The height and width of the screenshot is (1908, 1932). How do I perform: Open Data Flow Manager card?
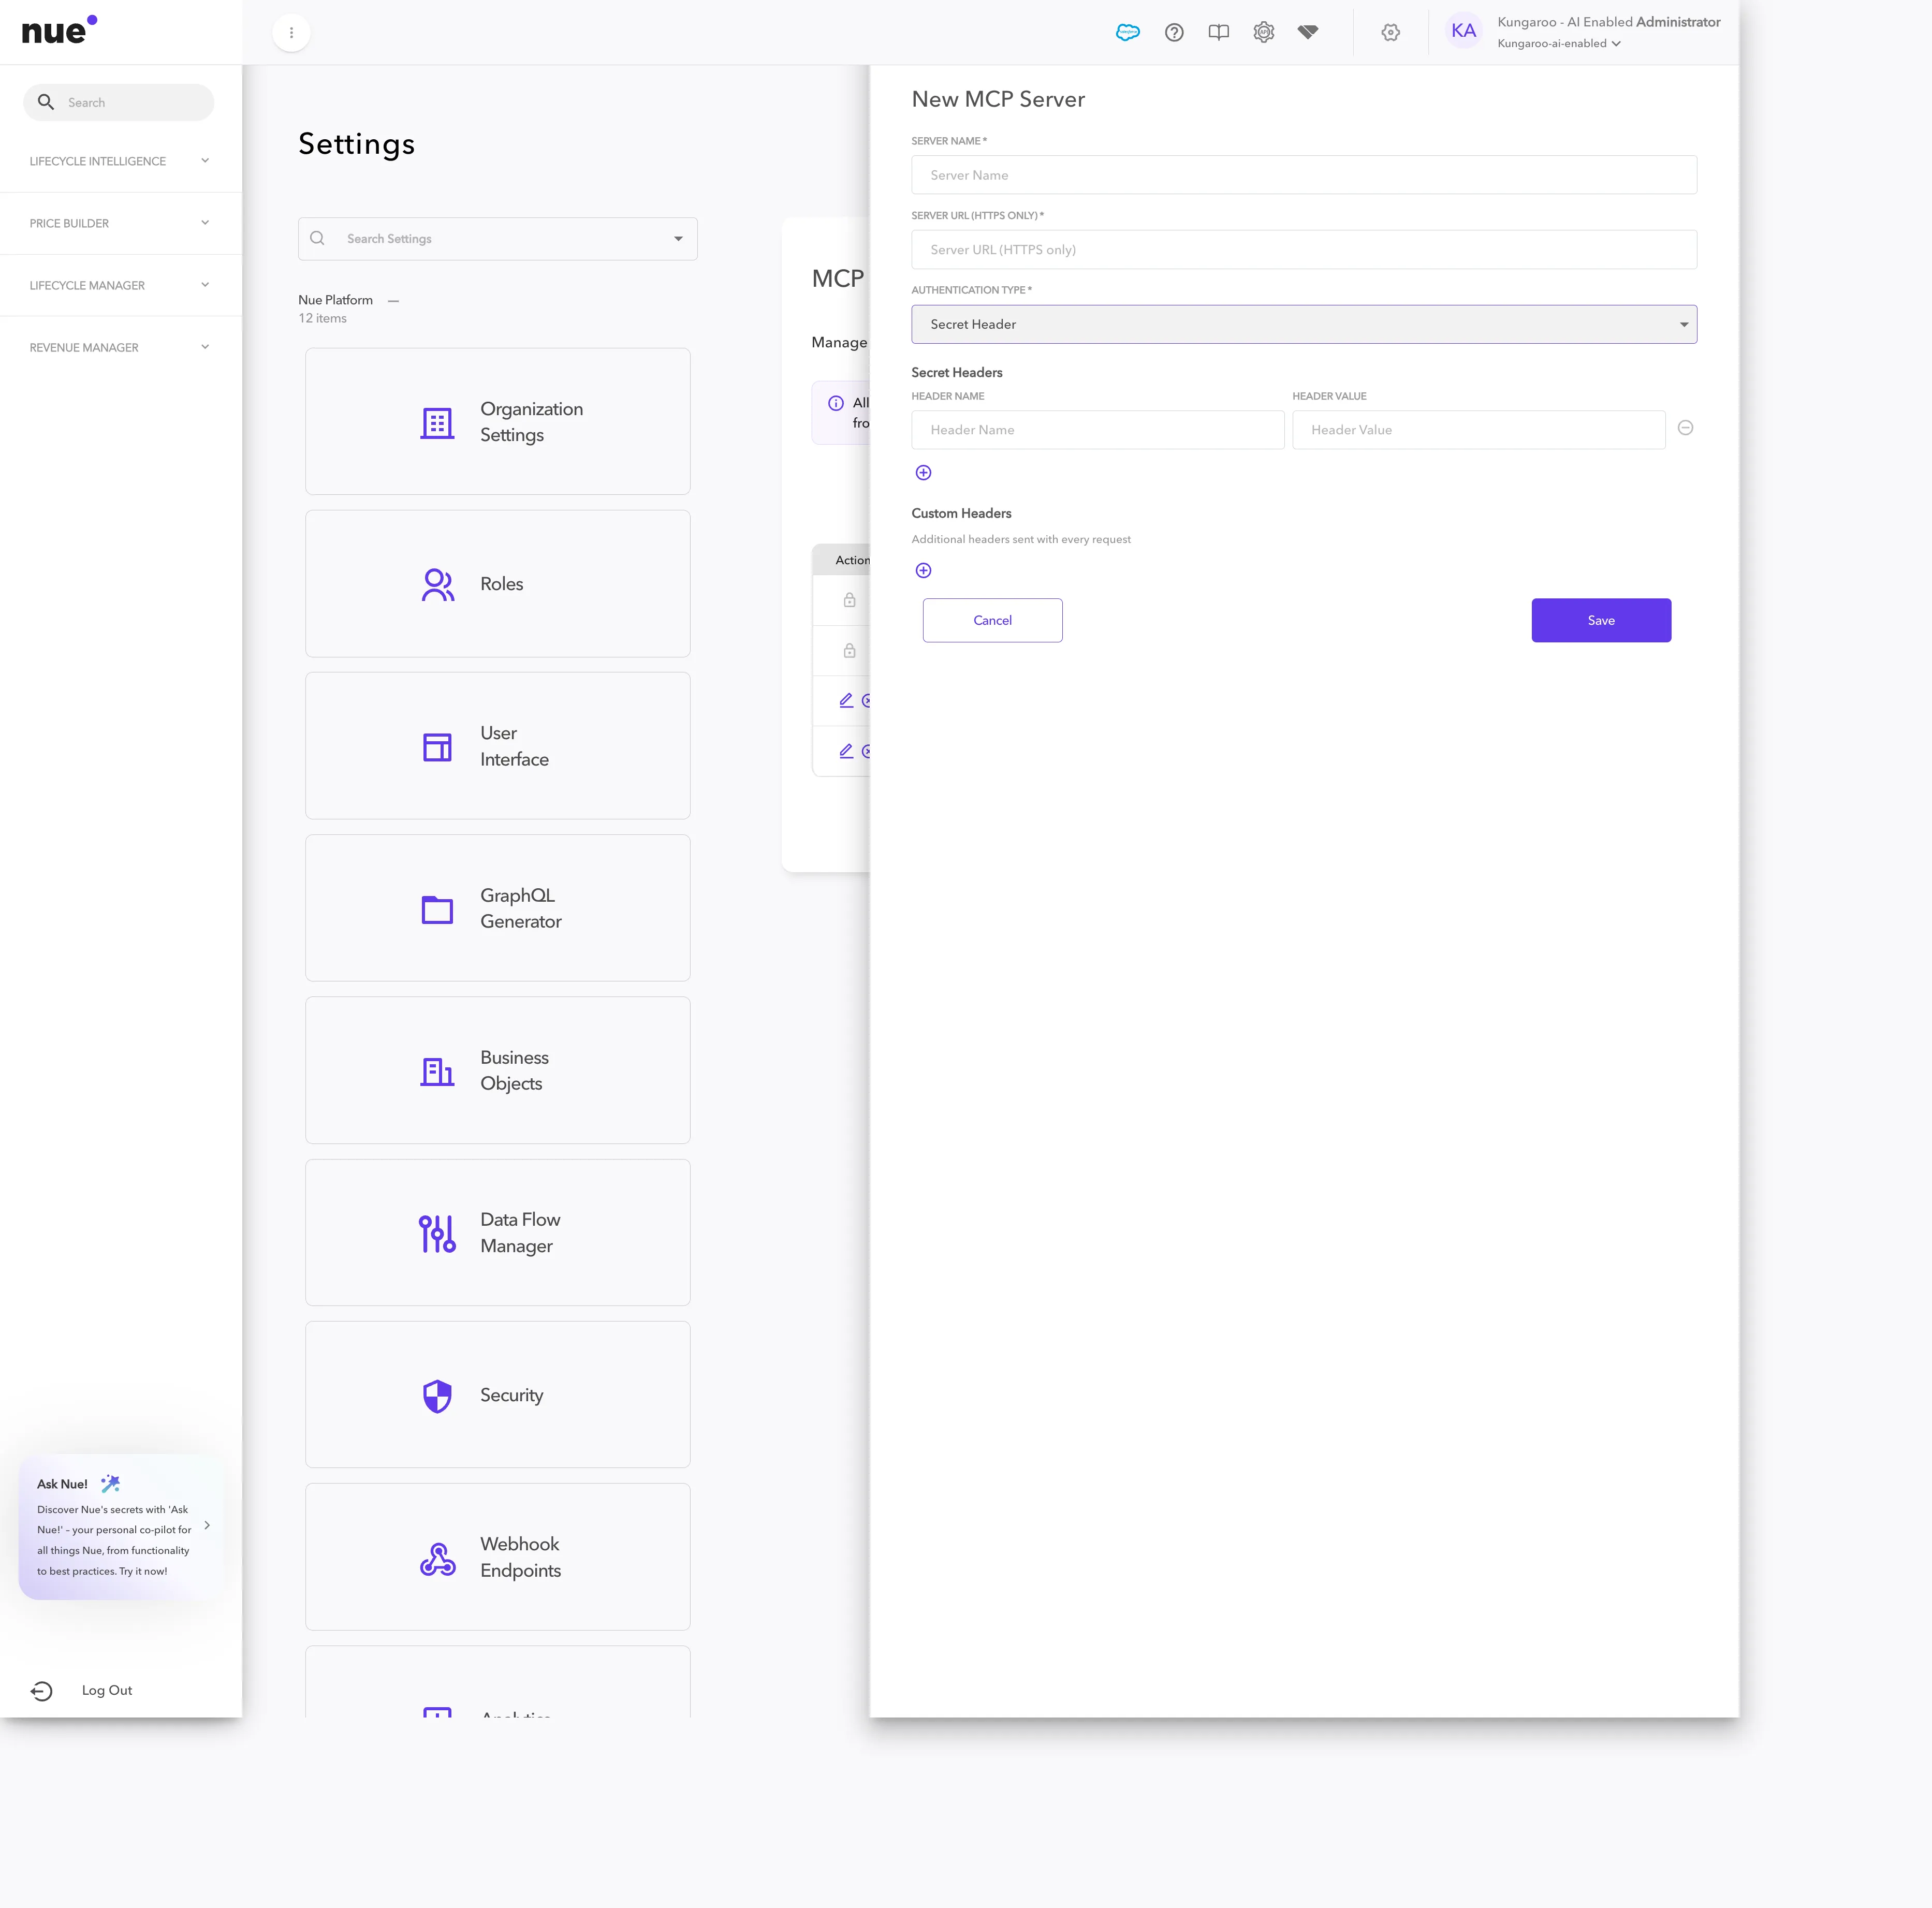click(497, 1232)
